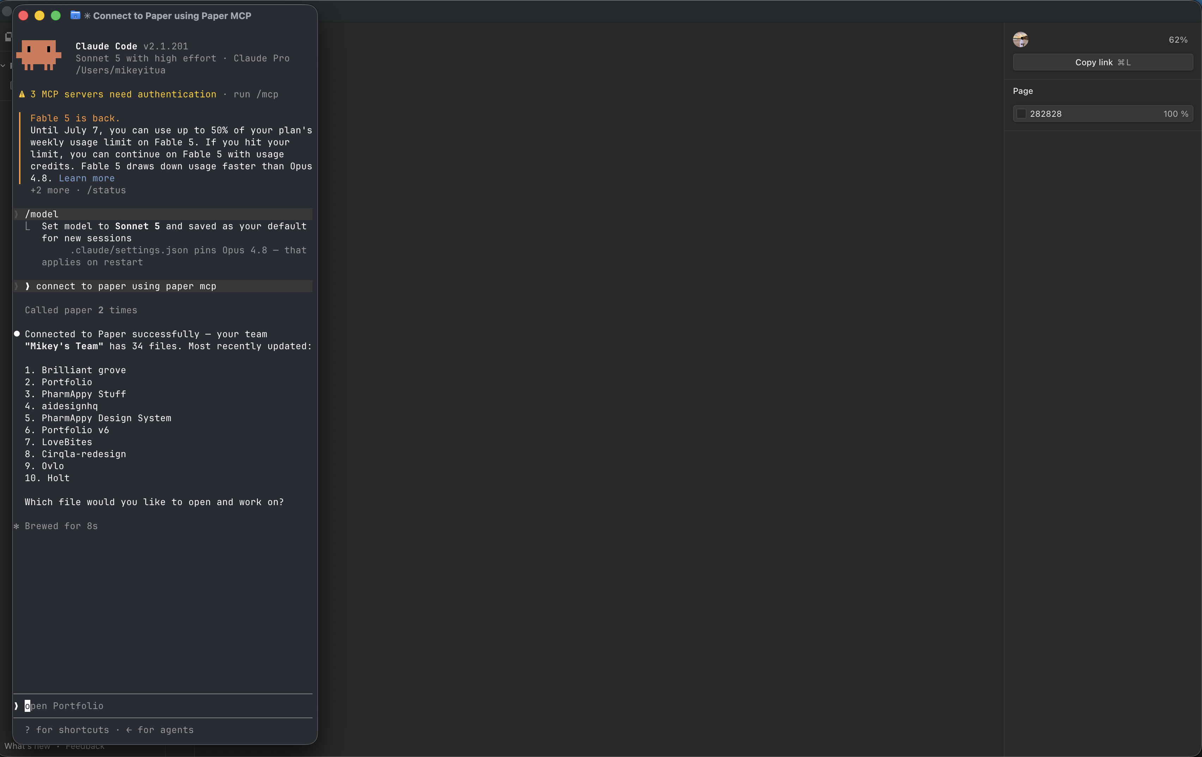The height and width of the screenshot is (757, 1202).
Task: Click the run /mcp hint text
Action: click(256, 95)
